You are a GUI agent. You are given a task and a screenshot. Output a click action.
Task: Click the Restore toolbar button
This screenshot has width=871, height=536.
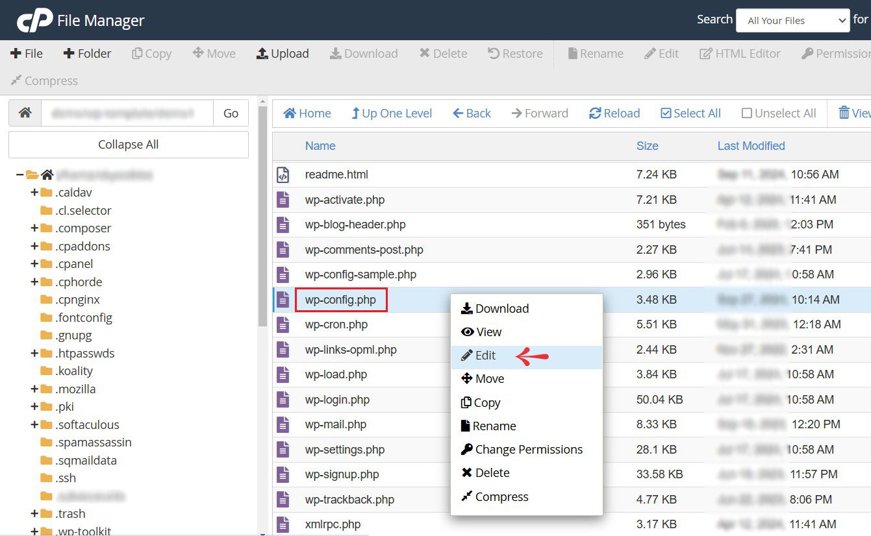click(x=515, y=54)
